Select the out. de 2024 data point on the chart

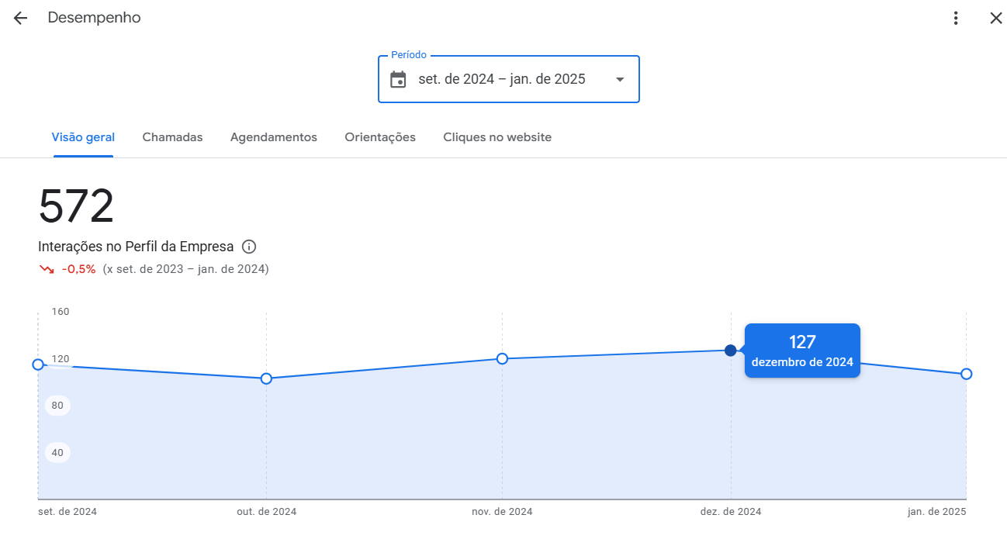266,378
